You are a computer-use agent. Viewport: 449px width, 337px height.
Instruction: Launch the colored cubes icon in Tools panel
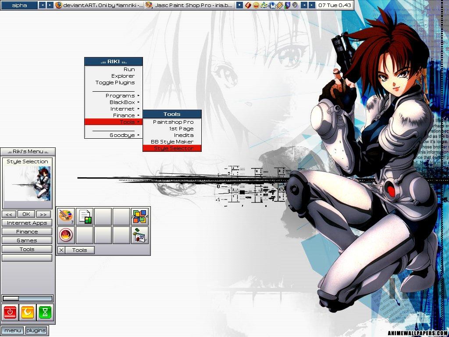(x=140, y=217)
